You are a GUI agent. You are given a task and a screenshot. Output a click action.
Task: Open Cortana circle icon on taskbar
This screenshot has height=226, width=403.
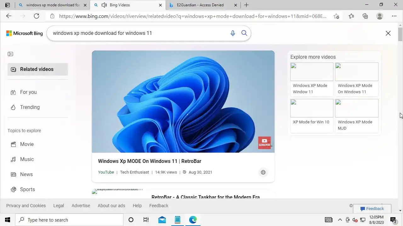(x=131, y=220)
